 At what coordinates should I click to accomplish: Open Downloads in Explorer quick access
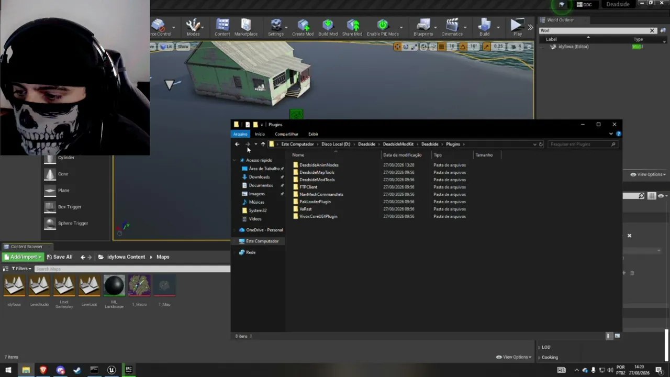(259, 177)
